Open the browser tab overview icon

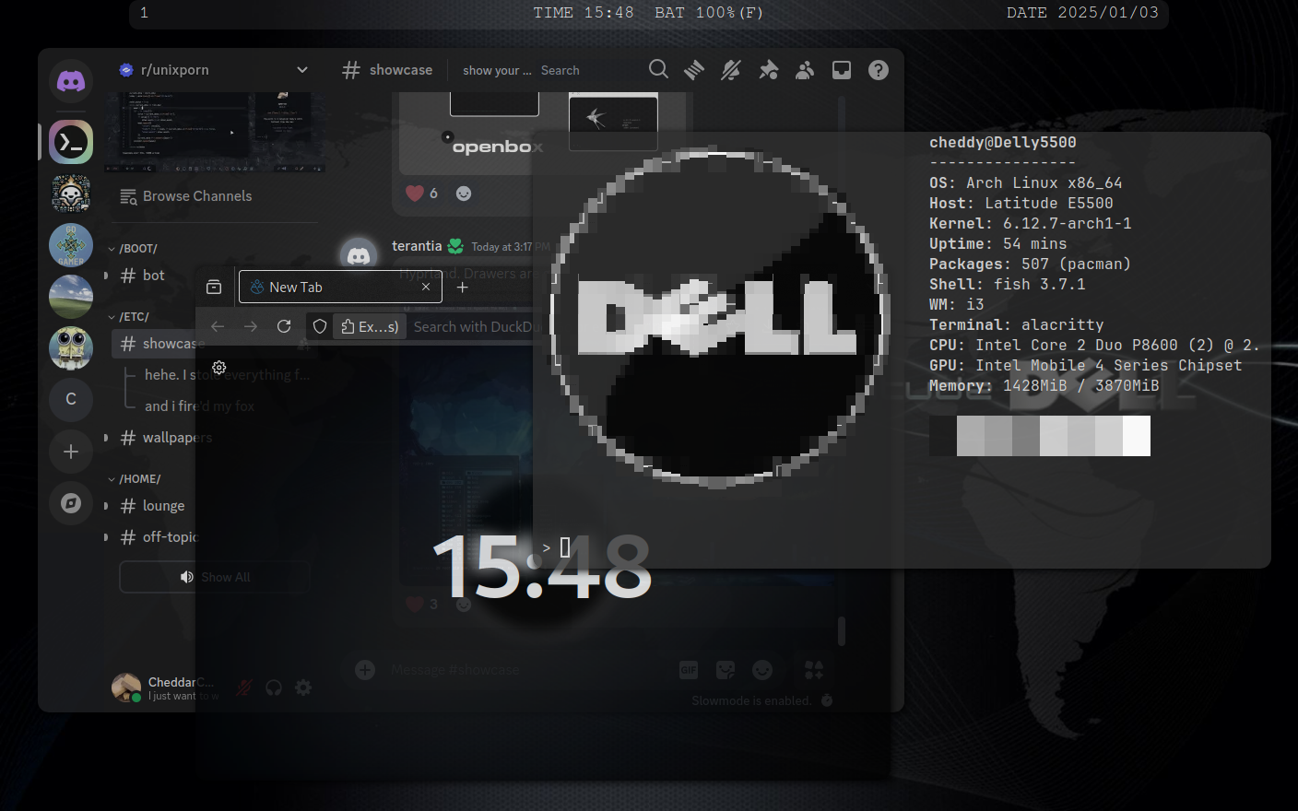[214, 287]
